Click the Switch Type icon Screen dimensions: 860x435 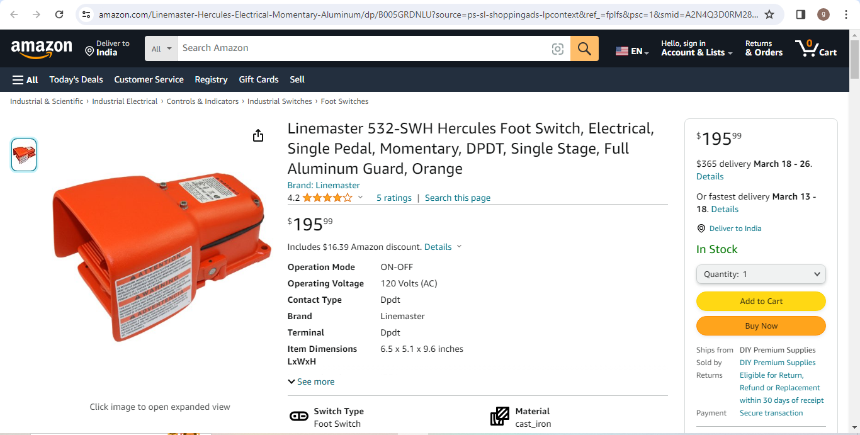coord(298,416)
